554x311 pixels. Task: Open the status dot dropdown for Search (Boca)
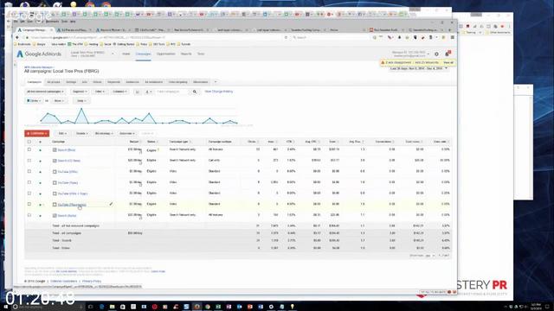[40, 150]
